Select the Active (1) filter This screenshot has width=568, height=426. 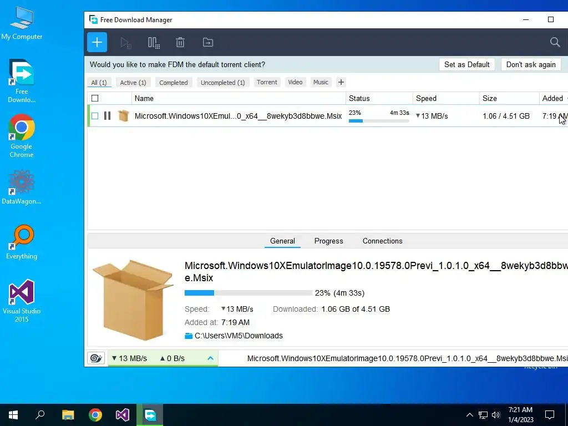[x=133, y=83]
